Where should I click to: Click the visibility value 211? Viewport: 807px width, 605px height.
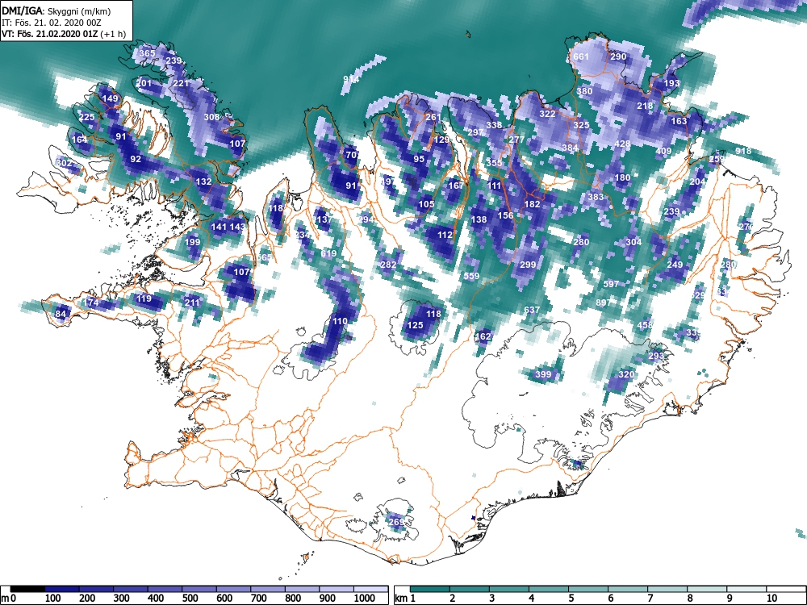click(192, 303)
